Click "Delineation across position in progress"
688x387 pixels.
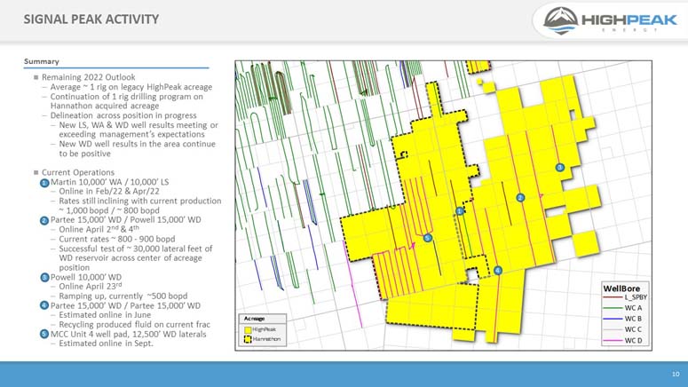[123, 115]
